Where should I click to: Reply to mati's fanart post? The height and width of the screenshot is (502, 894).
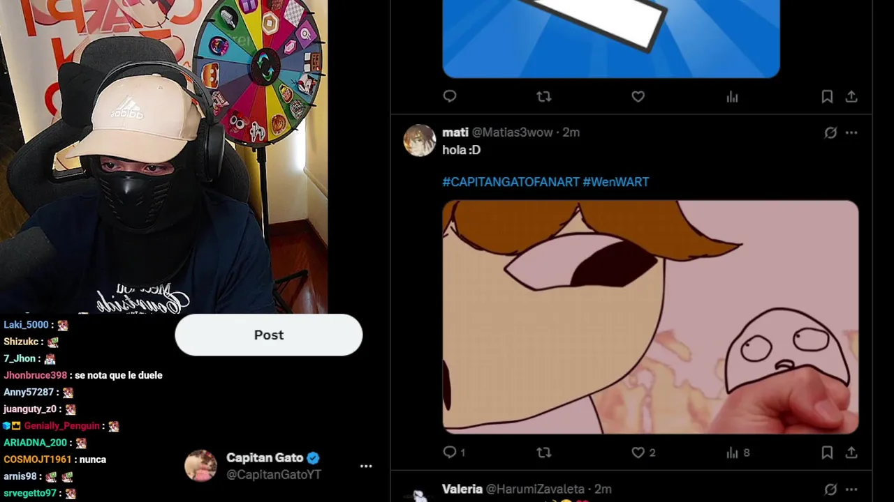tap(450, 452)
